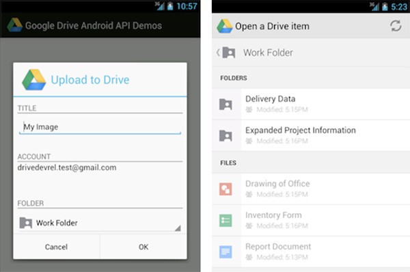Click the FOLDERS section header

(234, 78)
